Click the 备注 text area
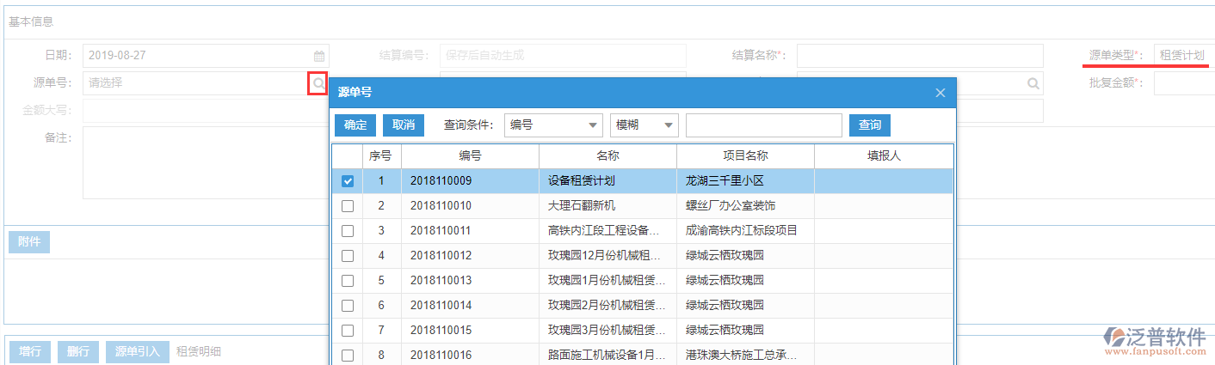This screenshot has height=365, width=1215. pyautogui.click(x=206, y=163)
